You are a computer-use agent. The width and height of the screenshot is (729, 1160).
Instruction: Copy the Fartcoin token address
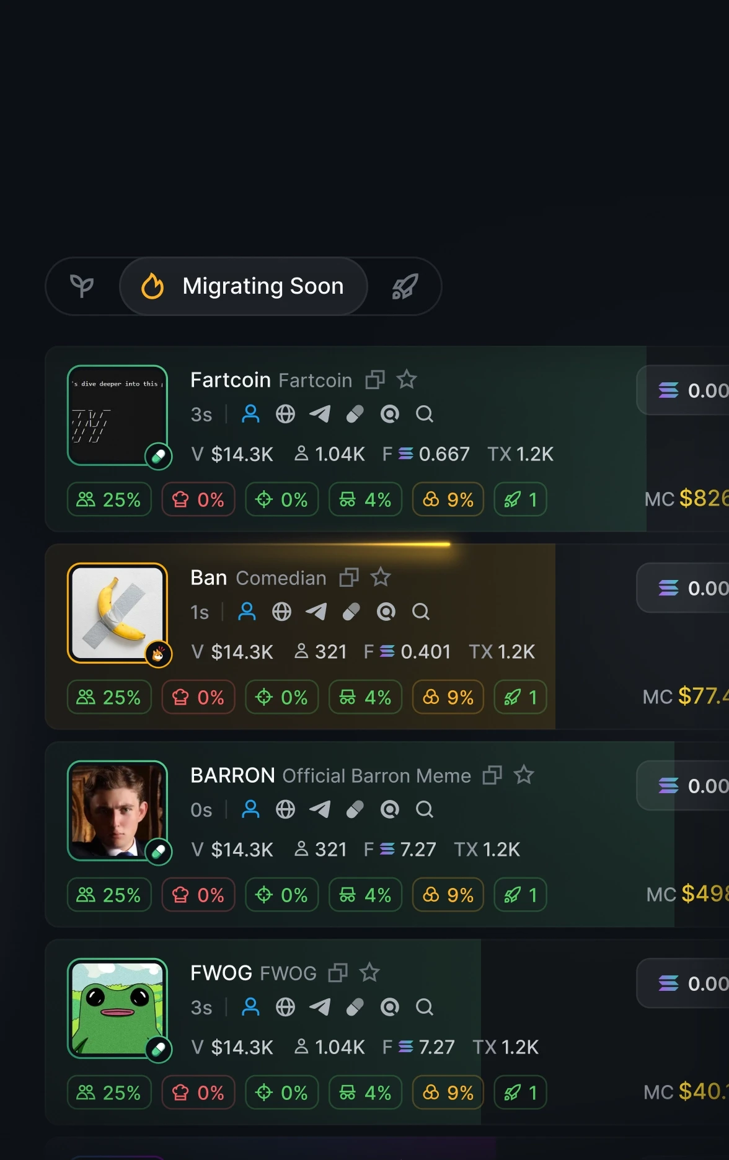[375, 379]
